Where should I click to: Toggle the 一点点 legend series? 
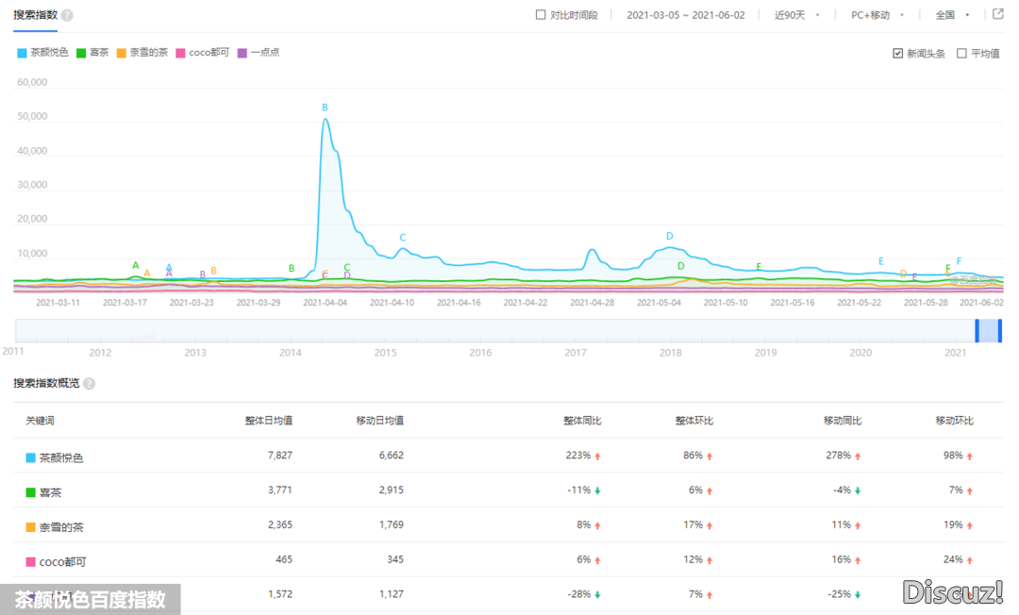pyautogui.click(x=259, y=53)
